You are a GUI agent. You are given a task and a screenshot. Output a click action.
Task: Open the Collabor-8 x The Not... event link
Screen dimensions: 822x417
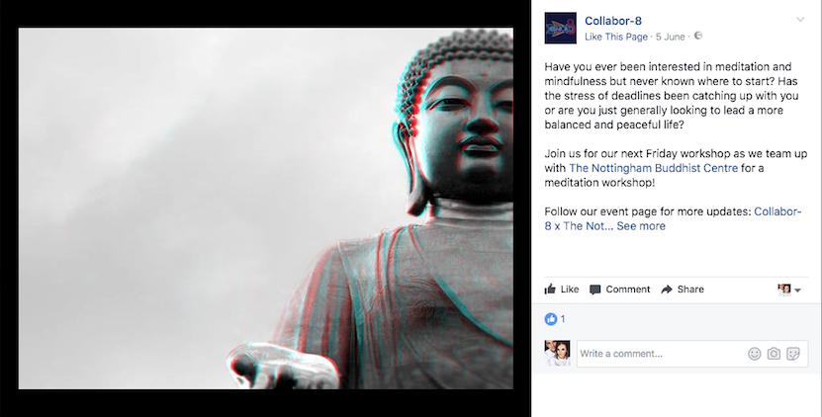coord(673,219)
